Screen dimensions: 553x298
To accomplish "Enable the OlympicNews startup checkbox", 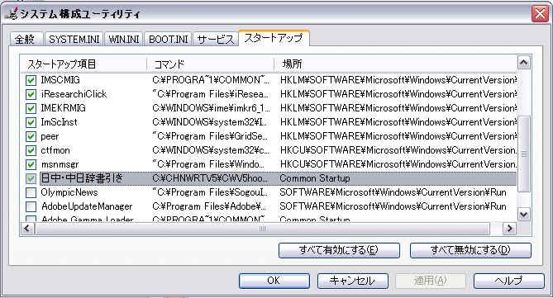I will pyautogui.click(x=31, y=192).
